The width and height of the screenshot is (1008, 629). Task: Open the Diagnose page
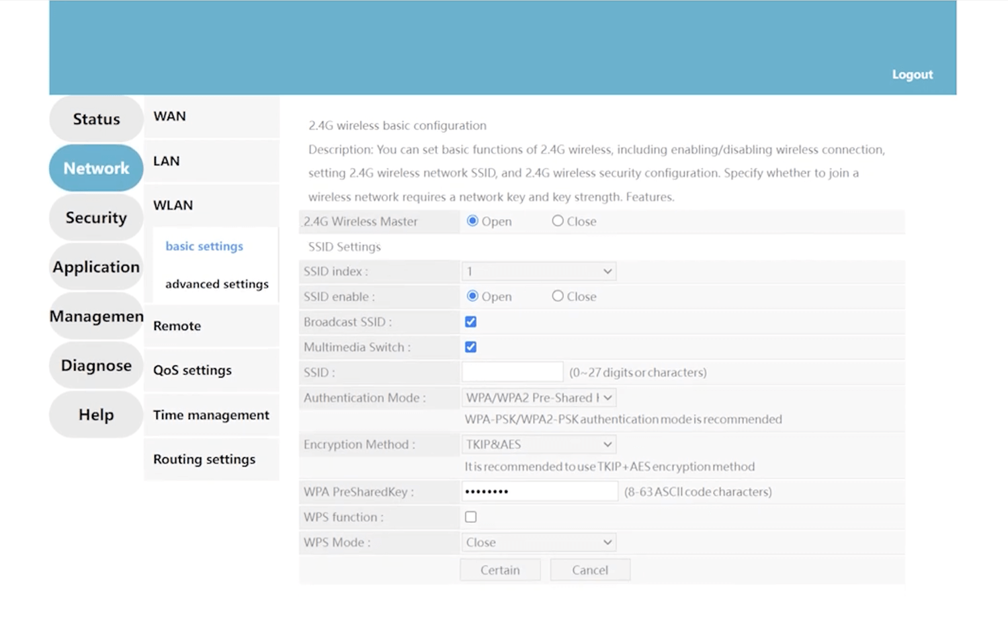96,366
